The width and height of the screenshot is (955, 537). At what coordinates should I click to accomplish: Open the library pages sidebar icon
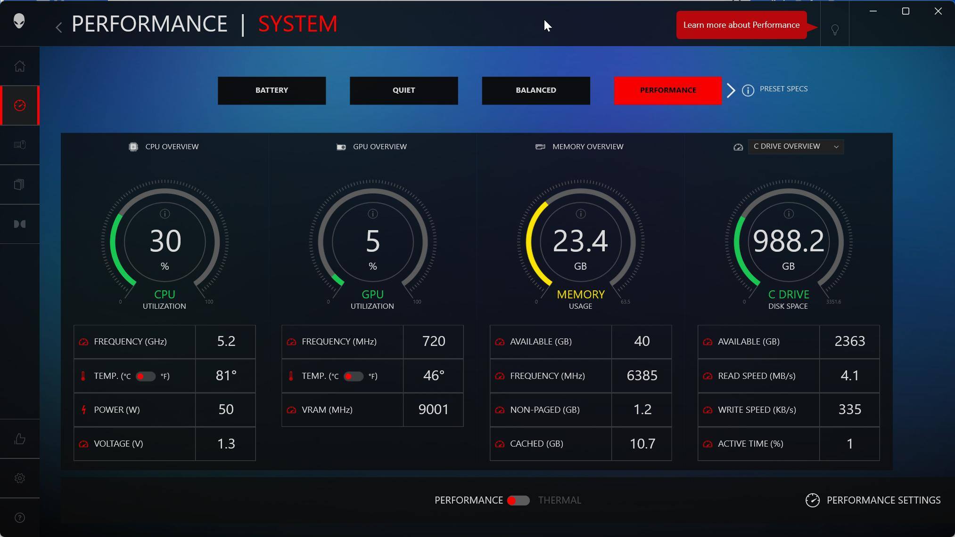tap(19, 184)
